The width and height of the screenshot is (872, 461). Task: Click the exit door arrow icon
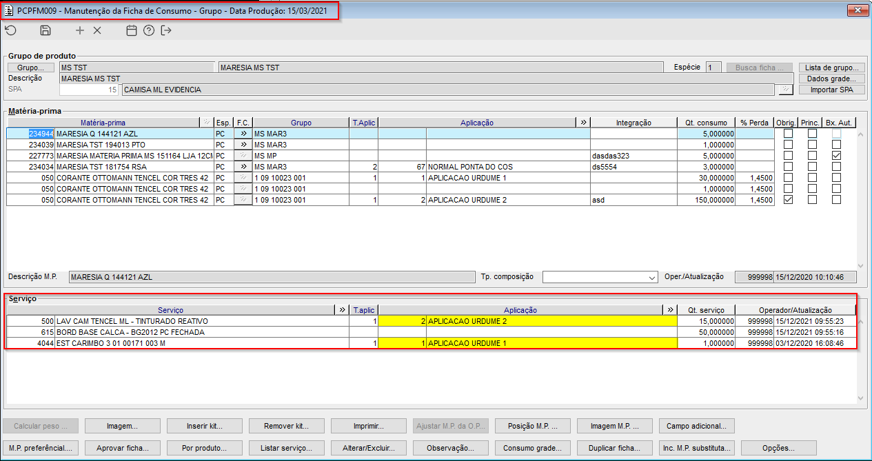(166, 30)
